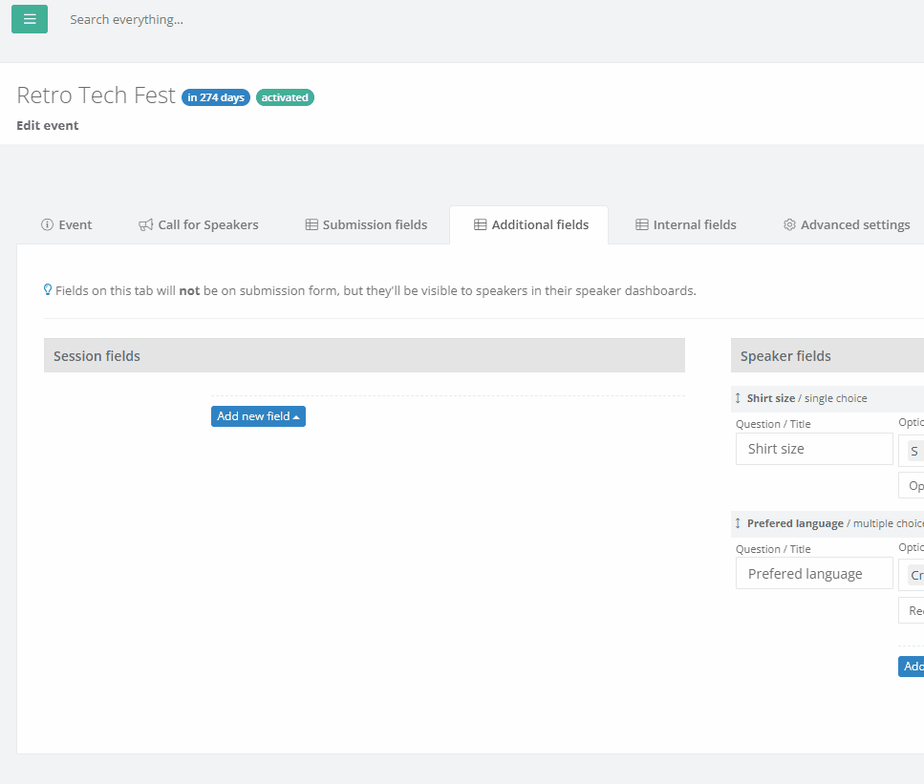The image size is (924, 784).
Task: Click the info icon on Event tab
Action: [x=47, y=225]
